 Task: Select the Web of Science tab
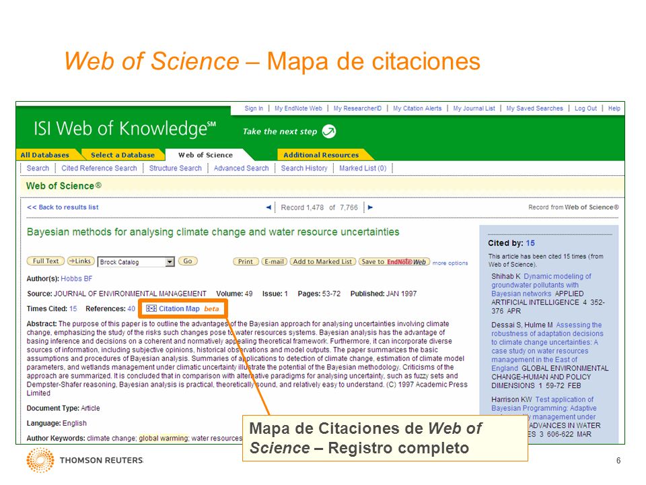click(206, 155)
